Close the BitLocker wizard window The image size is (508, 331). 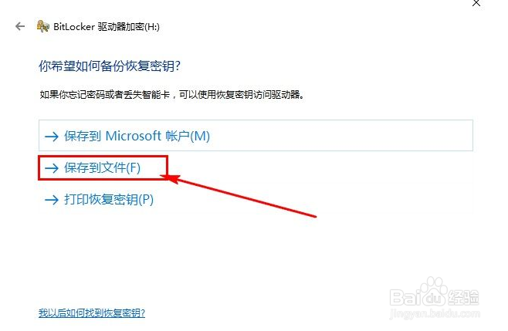coord(476,3)
